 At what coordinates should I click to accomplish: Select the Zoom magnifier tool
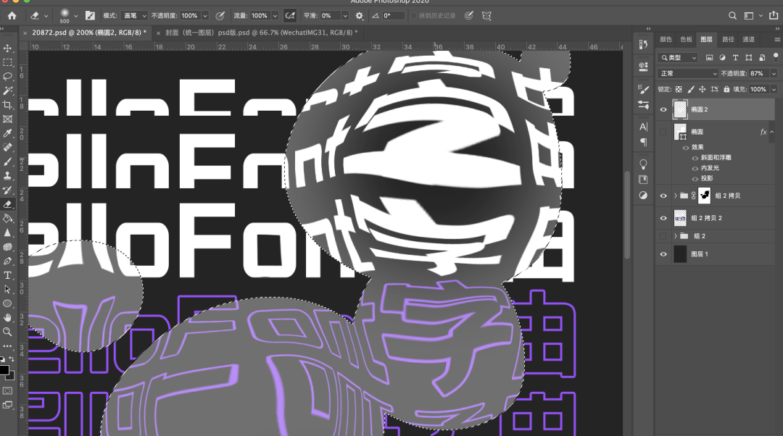8,332
